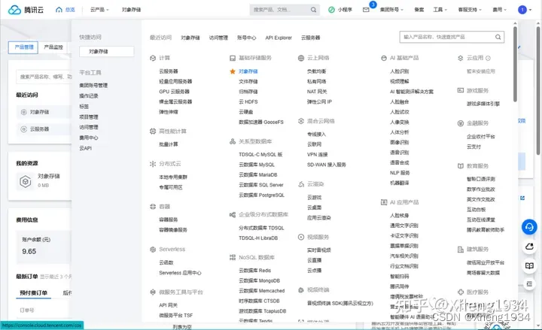Click the AI 应用产品 category icon

pos(384,202)
